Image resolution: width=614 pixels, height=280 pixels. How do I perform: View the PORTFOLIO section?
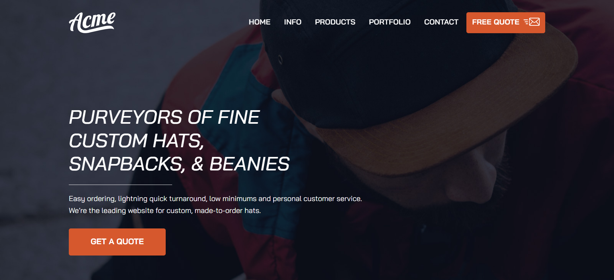coord(390,22)
